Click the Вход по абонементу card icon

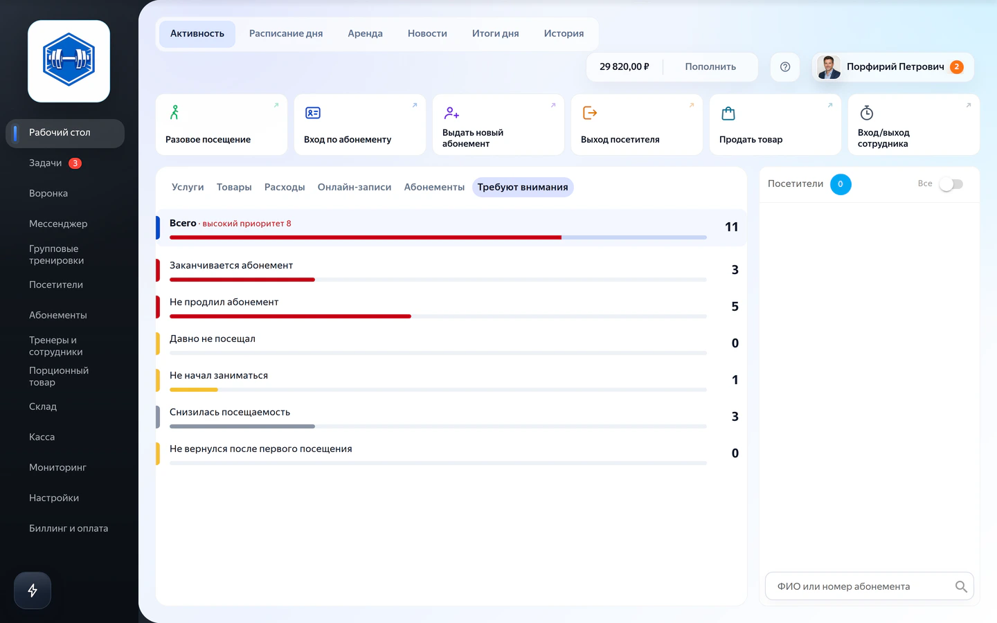click(x=313, y=113)
